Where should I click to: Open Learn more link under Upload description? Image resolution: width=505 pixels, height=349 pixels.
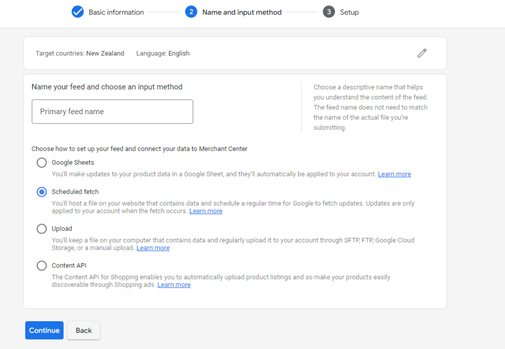[153, 248]
